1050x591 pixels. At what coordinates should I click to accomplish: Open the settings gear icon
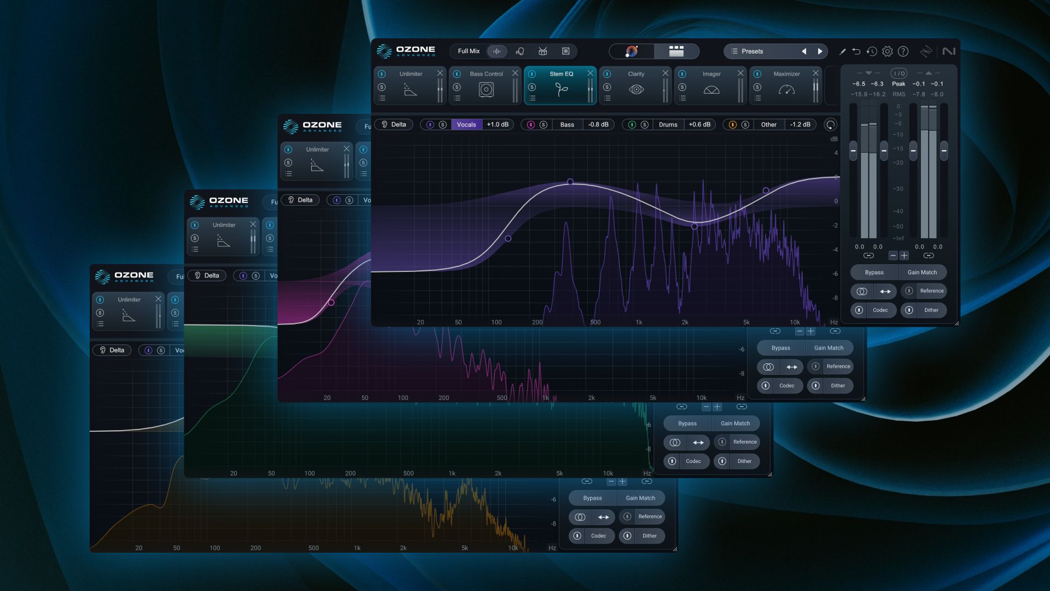(887, 51)
